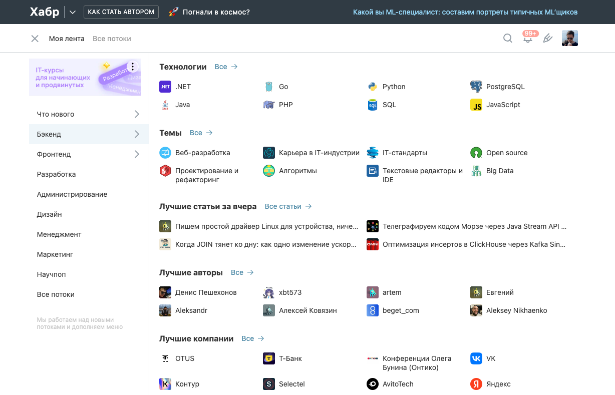615x395 pixels.
Task: Open the ad banner three-dot menu
Action: point(132,67)
